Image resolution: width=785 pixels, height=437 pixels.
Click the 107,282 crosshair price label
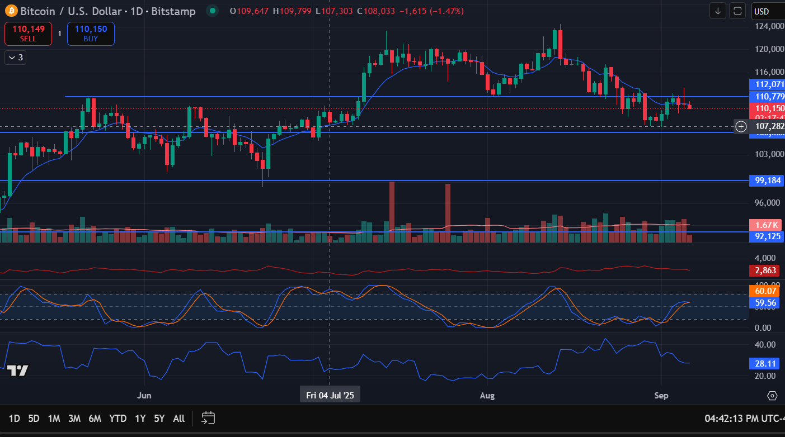coord(767,126)
